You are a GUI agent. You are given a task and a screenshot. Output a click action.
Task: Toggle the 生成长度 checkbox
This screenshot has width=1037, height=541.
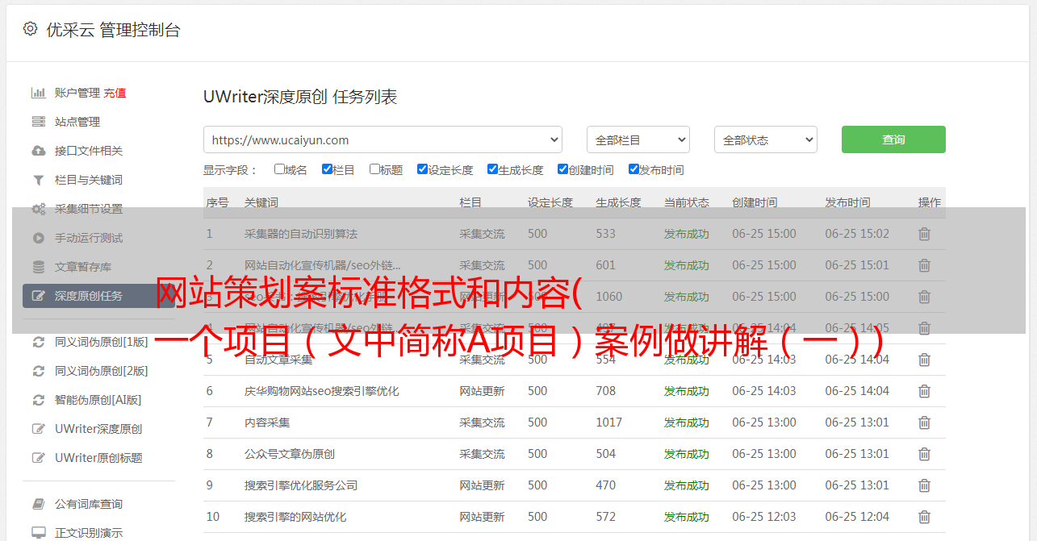[x=492, y=169]
